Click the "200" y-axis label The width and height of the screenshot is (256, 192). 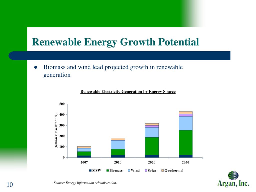(x=62, y=136)
